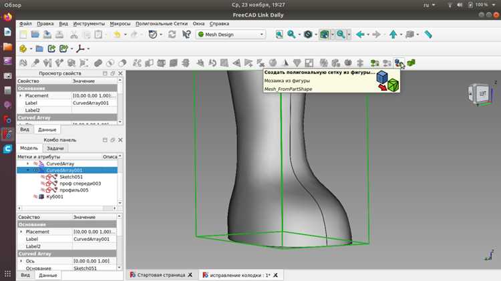Open the Mesh Design workbench dropdown

[230, 35]
